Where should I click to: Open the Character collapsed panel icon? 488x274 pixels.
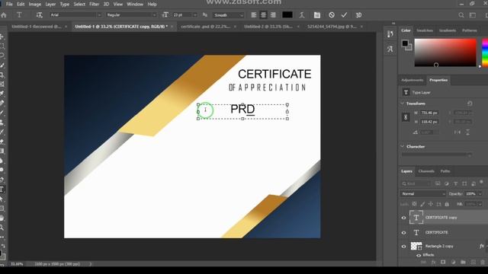[390, 49]
